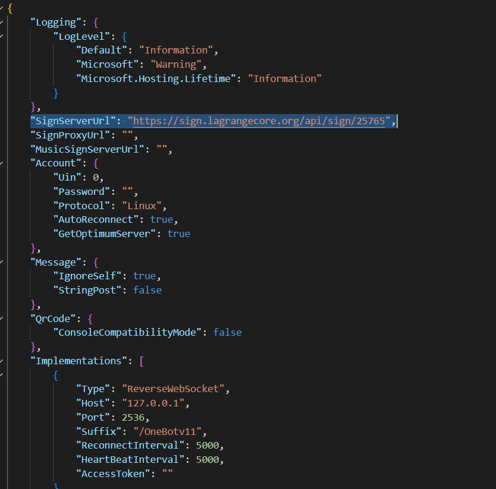Click the AutoReconnect true value

[161, 220]
